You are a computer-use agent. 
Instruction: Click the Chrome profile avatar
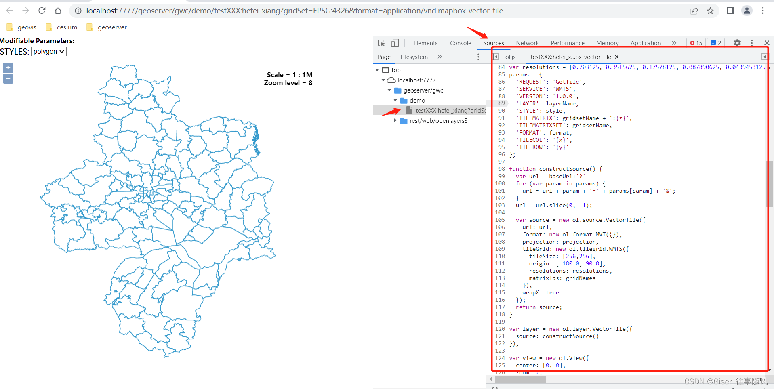tap(747, 11)
